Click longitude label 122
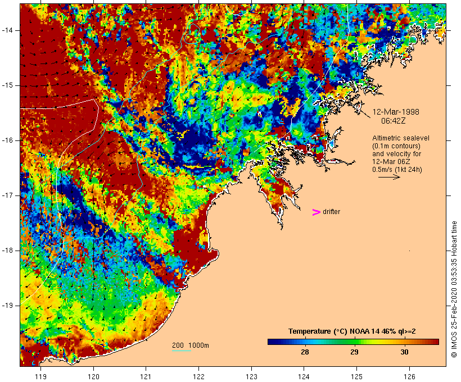 (x=198, y=377)
